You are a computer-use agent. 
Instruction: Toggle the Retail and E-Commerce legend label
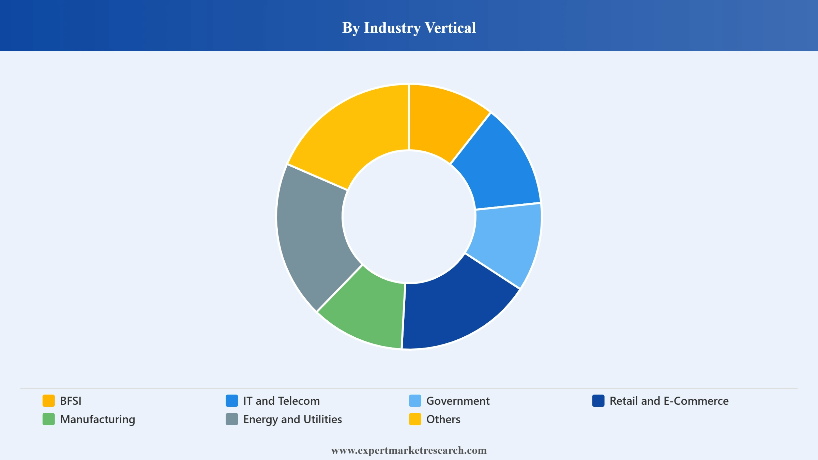(669, 401)
